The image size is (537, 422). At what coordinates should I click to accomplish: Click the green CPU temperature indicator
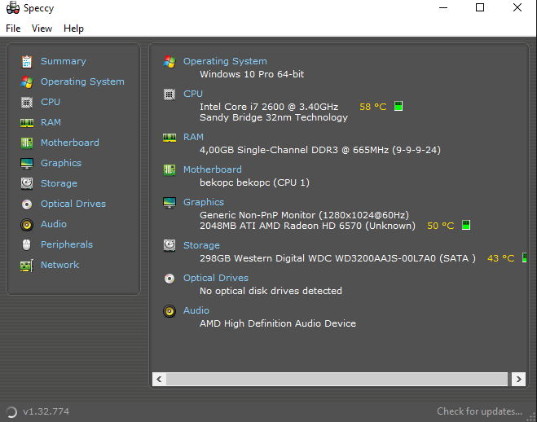click(398, 107)
